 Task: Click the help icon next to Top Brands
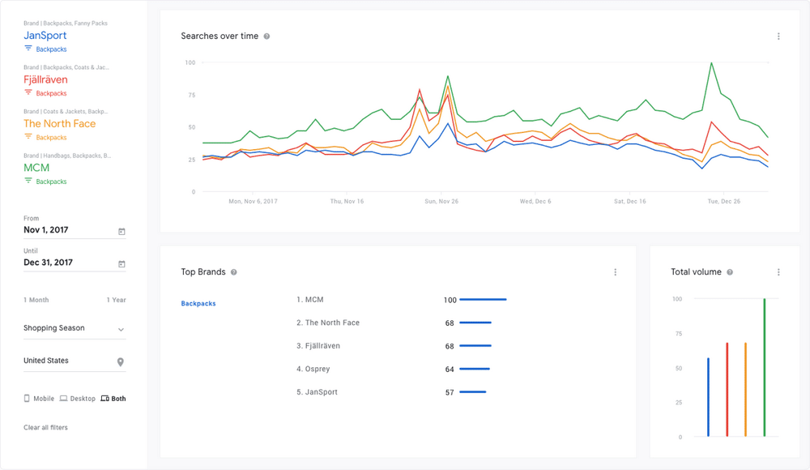tap(233, 272)
